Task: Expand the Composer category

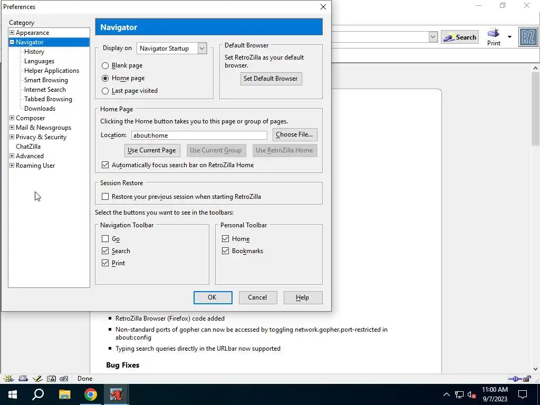Action: 12,118
